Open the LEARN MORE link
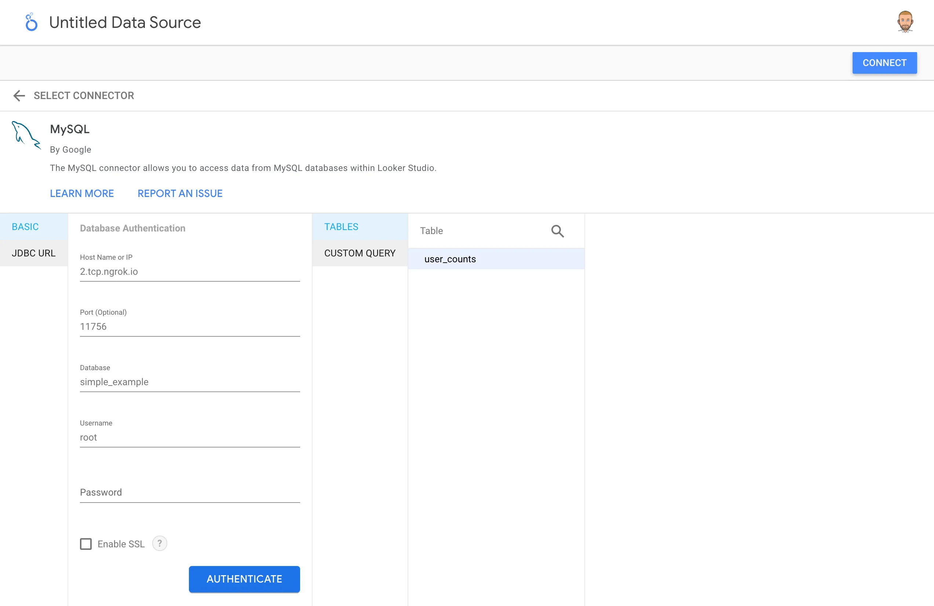The image size is (934, 606). 82,193
